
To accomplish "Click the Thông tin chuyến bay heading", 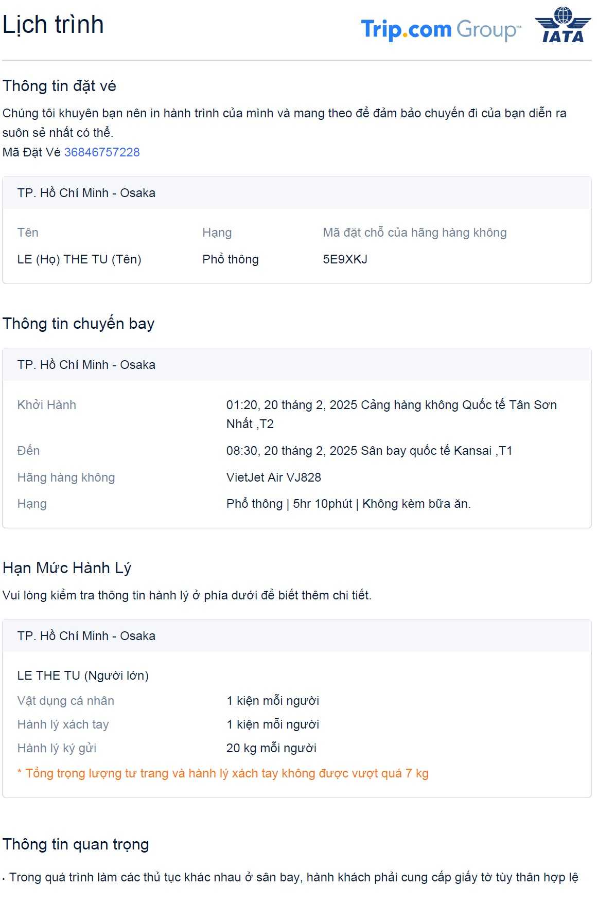I will coord(78,324).
